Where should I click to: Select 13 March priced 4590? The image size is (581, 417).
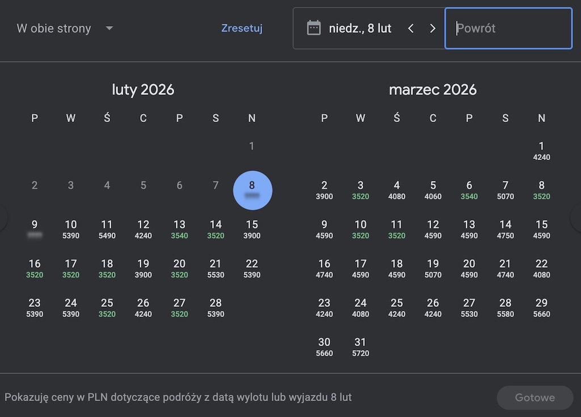point(469,229)
